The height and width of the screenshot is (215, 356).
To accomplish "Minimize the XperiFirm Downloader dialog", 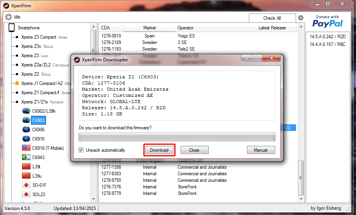I will click(247, 58).
